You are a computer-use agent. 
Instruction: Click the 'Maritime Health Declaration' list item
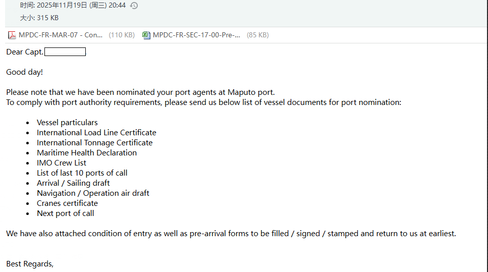pyautogui.click(x=87, y=153)
